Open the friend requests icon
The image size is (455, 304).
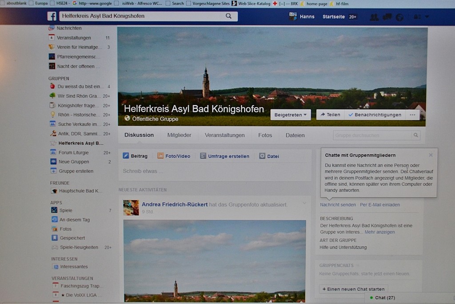click(x=374, y=17)
